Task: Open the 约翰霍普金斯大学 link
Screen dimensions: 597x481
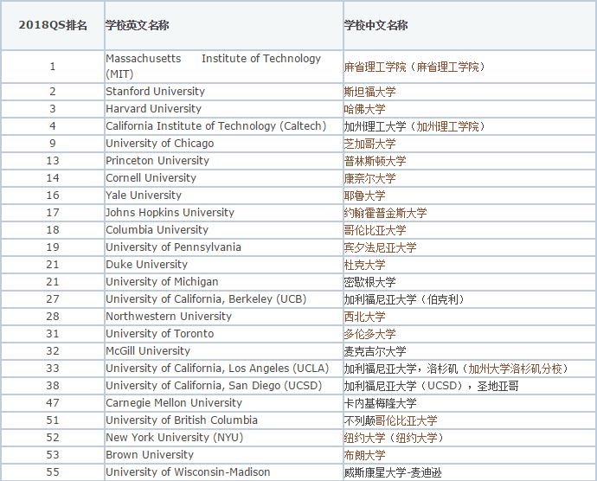Action: tap(385, 213)
